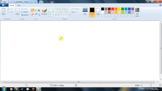162x91 pixels.
Task: Select the Pencil tool
Action: click(x=32, y=10)
